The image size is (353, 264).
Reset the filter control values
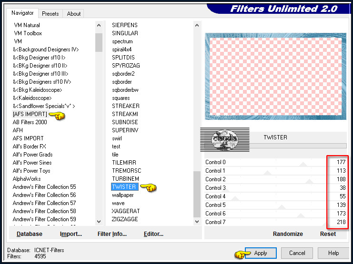(x=328, y=234)
